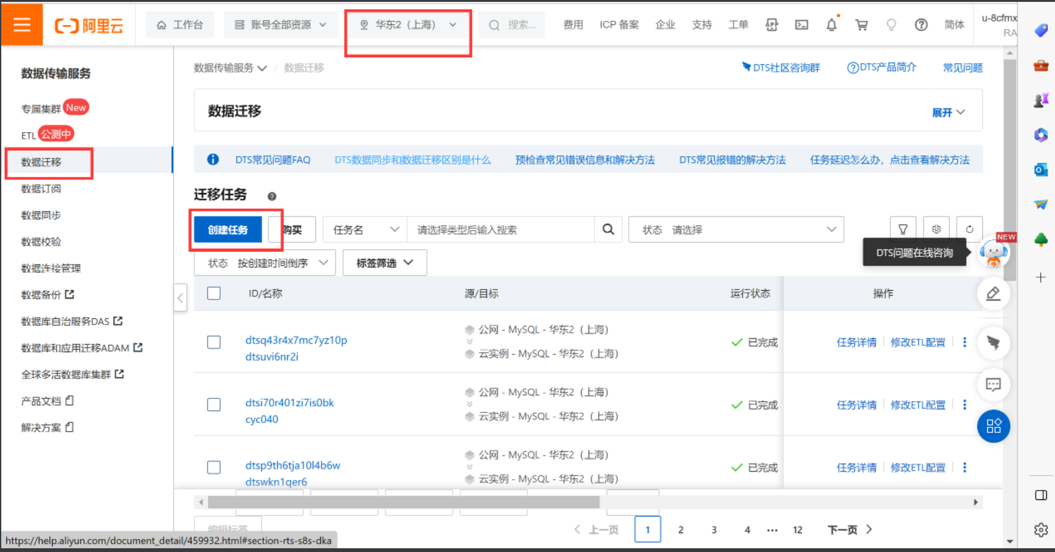Open the 工作台 console home
Image resolution: width=1055 pixels, height=552 pixels.
tap(180, 24)
